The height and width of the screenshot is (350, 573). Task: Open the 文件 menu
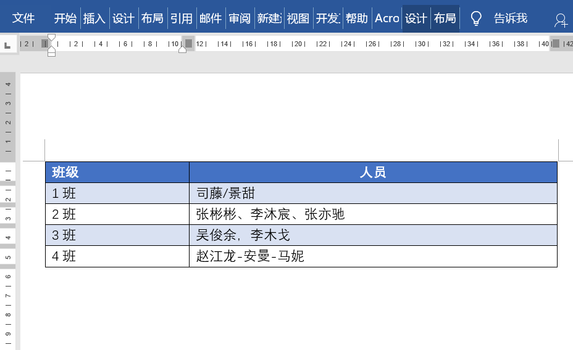23,18
